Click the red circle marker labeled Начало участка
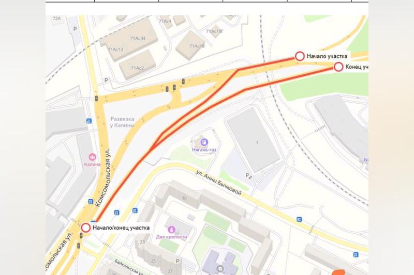 300,56
